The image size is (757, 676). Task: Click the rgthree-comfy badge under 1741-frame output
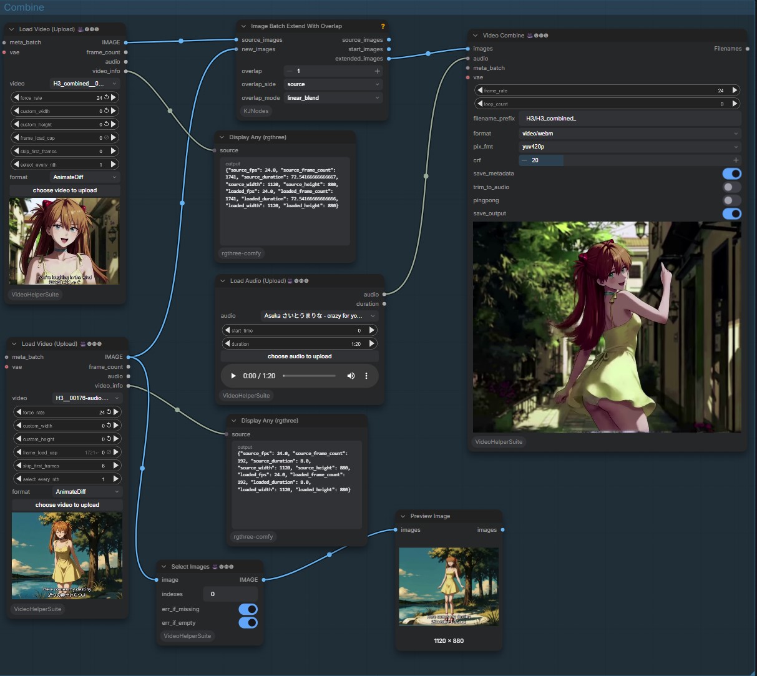click(x=241, y=253)
